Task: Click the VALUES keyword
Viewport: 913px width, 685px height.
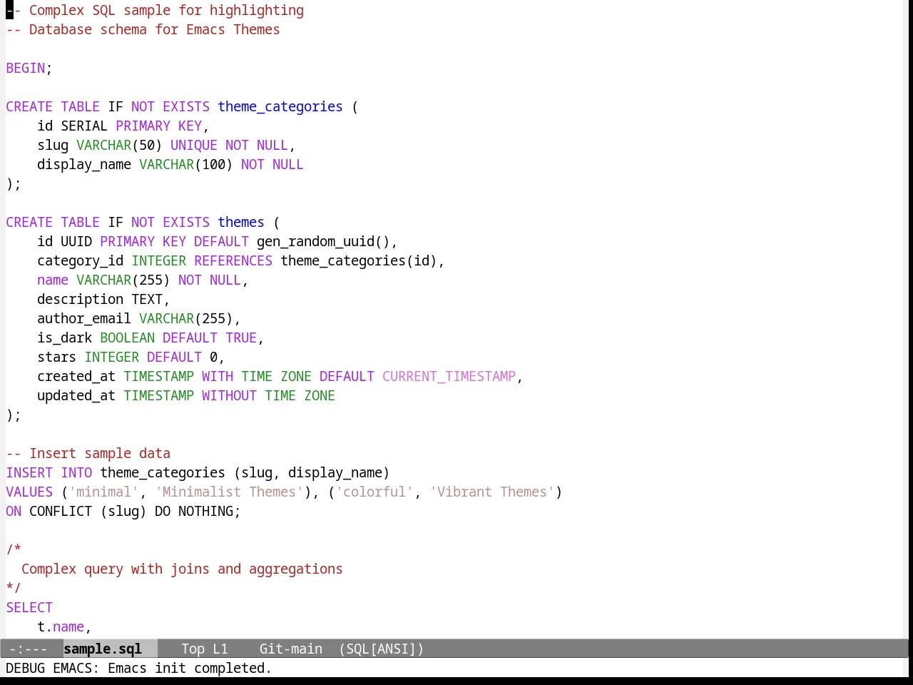Action: pos(29,492)
